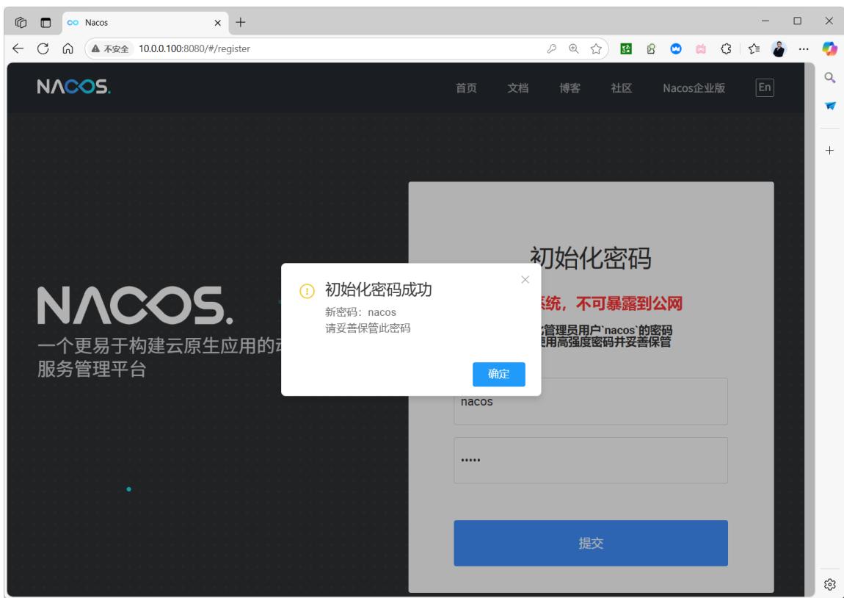The height and width of the screenshot is (598, 844).
Task: Click the 确定 button in the dialog
Action: pyautogui.click(x=498, y=374)
